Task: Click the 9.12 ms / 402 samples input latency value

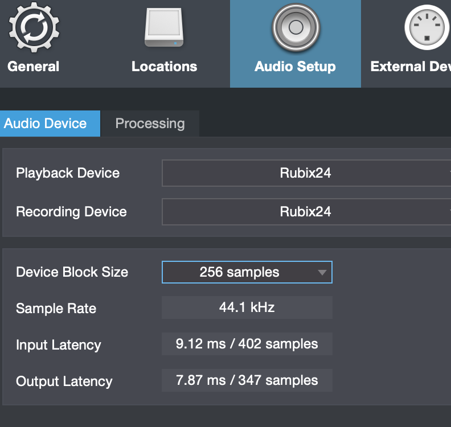Action: [247, 344]
